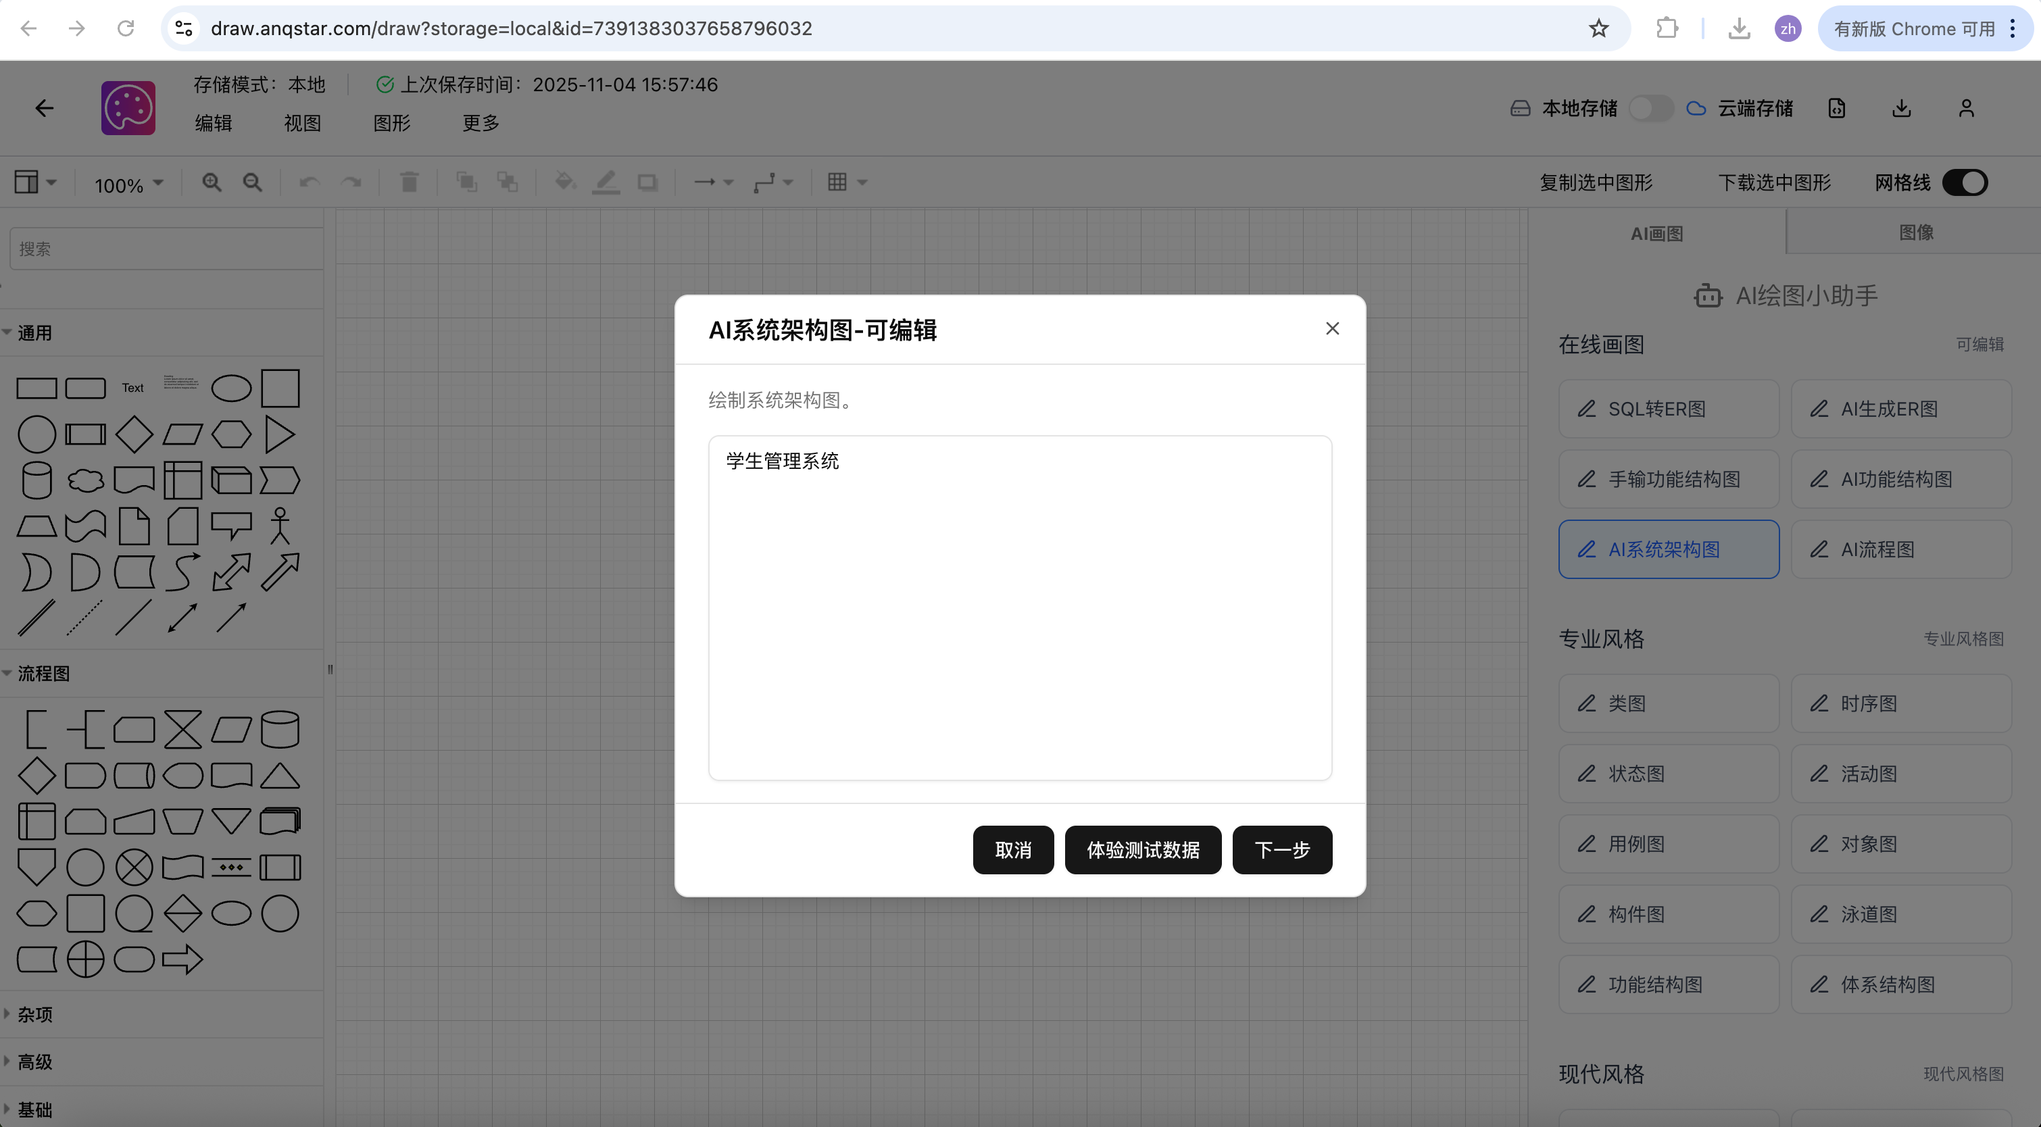Click the user profile icon in header
Image resolution: width=2041 pixels, height=1127 pixels.
point(1966,109)
